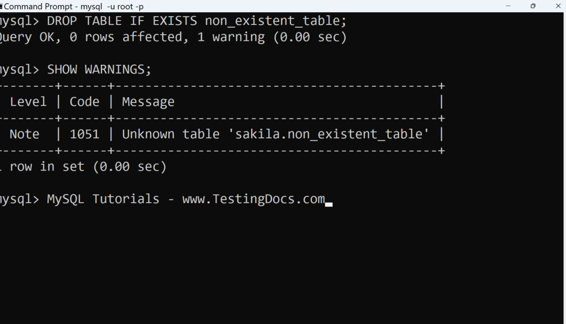This screenshot has height=324, width=566.
Task: Click "1 warning" in the query result
Action: [231, 37]
